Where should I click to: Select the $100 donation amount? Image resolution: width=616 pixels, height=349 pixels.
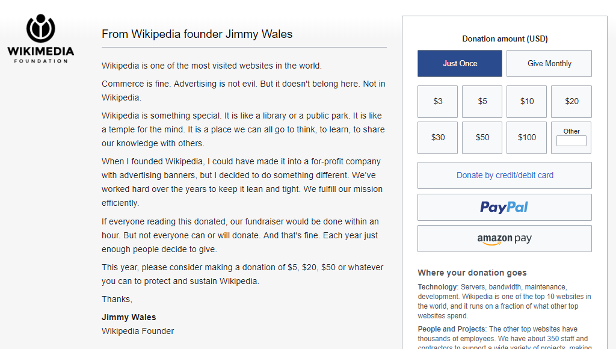pos(526,137)
